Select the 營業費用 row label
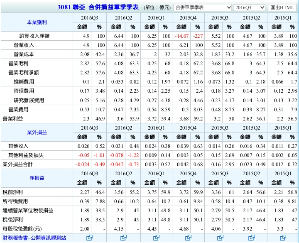The height and width of the screenshot is (243, 299). (18, 110)
